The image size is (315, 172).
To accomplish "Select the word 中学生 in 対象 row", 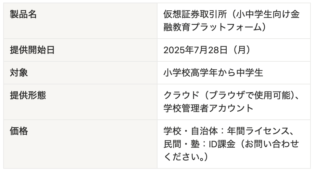I will [x=250, y=73].
